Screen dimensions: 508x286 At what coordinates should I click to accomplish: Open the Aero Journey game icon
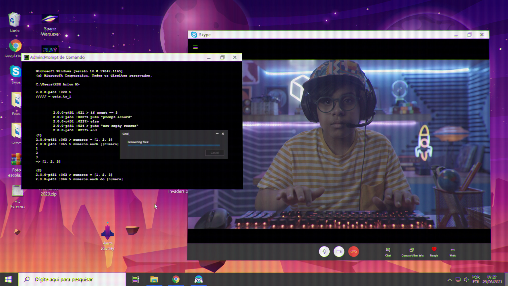click(107, 236)
